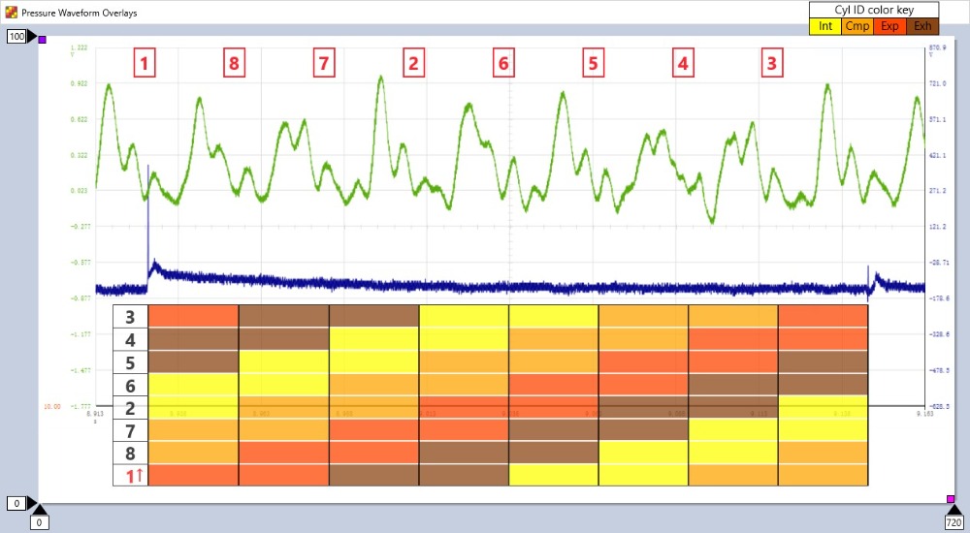Select the 100 vertical scale marker
The height and width of the screenshot is (533, 970).
(x=17, y=36)
